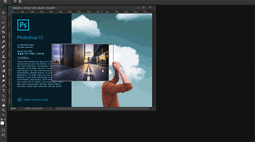Image resolution: width=255 pixels, height=142 pixels.
Task: Select the Lasso tool
Action: 3,22
